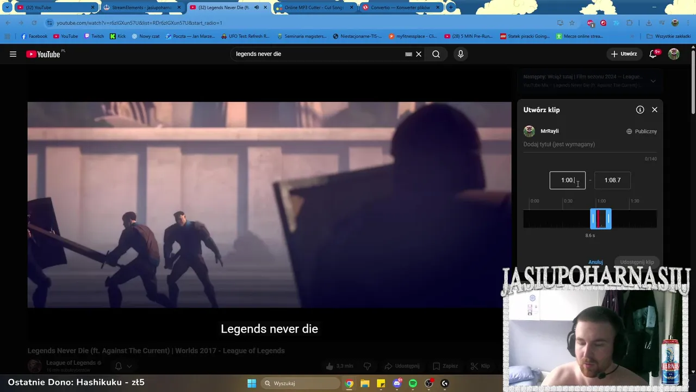696x392 pixels.
Task: Close the Utwórz klip panel
Action: pyautogui.click(x=655, y=109)
